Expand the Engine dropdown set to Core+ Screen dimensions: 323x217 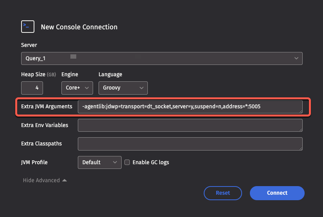[x=77, y=88]
